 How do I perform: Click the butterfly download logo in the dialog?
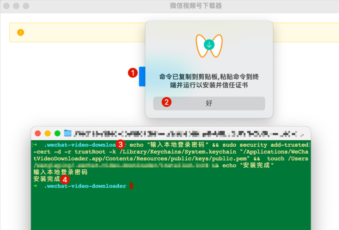(209, 46)
